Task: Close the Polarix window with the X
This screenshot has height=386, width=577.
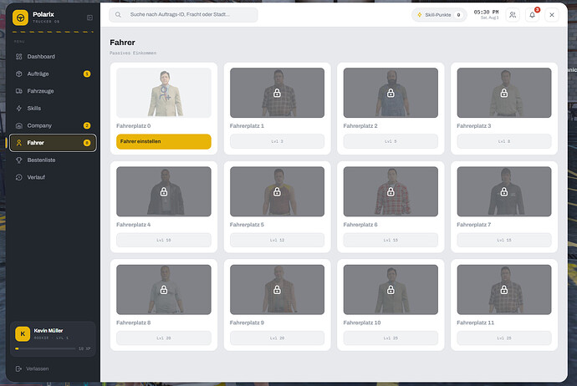Action: (x=552, y=15)
